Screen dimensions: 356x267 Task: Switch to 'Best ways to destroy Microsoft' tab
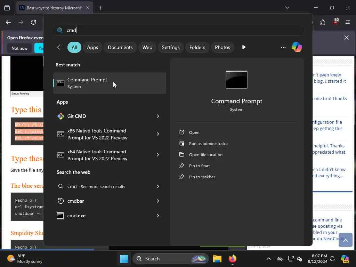(55, 8)
